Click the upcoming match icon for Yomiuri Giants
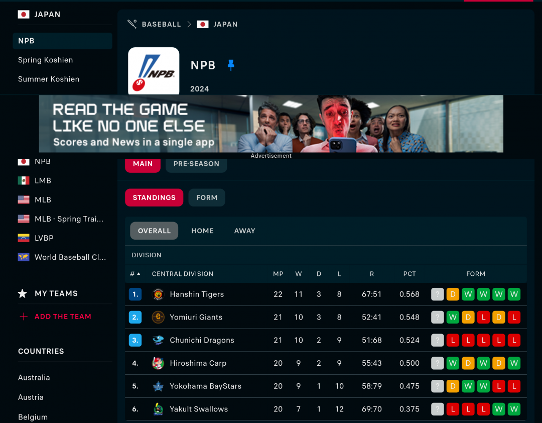The width and height of the screenshot is (542, 423). (x=437, y=317)
